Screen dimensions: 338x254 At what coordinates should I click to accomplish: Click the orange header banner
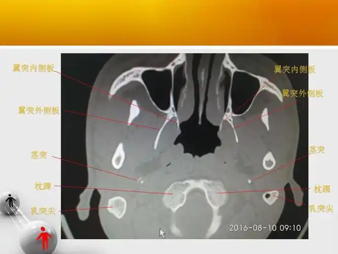pos(169,22)
